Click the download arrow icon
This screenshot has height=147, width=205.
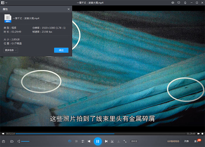(x=118, y=141)
